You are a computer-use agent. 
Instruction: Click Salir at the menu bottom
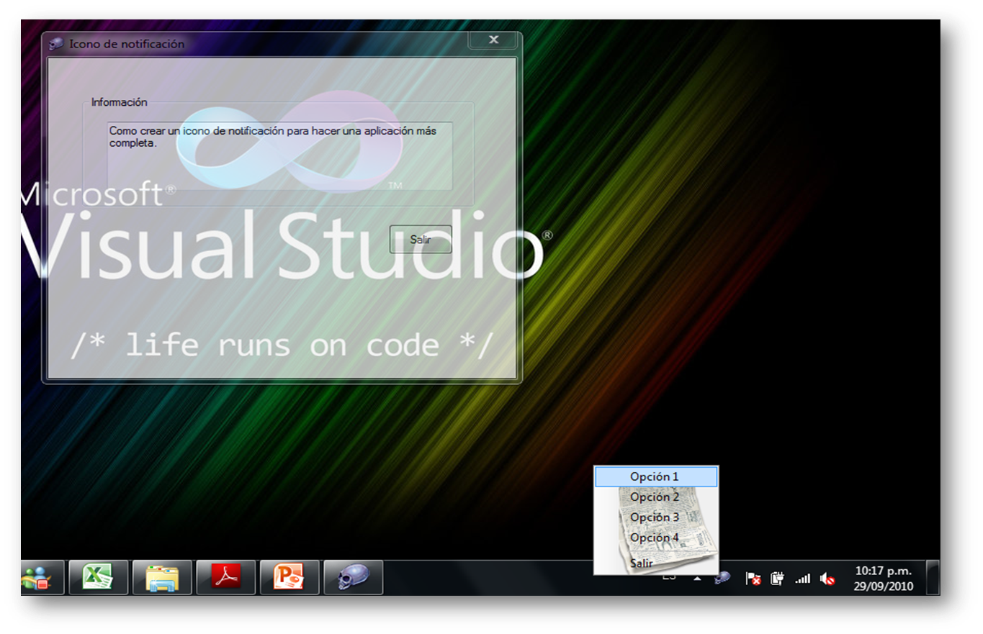tap(640, 563)
